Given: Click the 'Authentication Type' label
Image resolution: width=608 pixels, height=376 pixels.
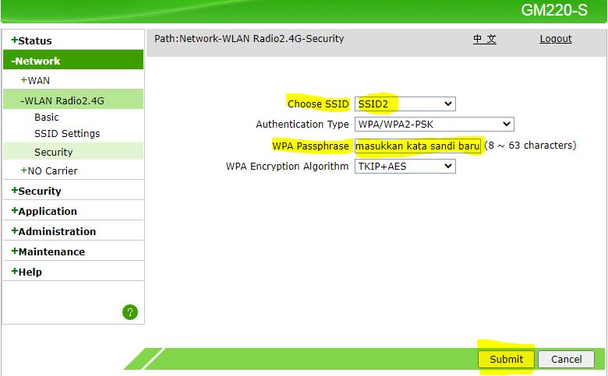Looking at the screenshot, I should (x=302, y=125).
